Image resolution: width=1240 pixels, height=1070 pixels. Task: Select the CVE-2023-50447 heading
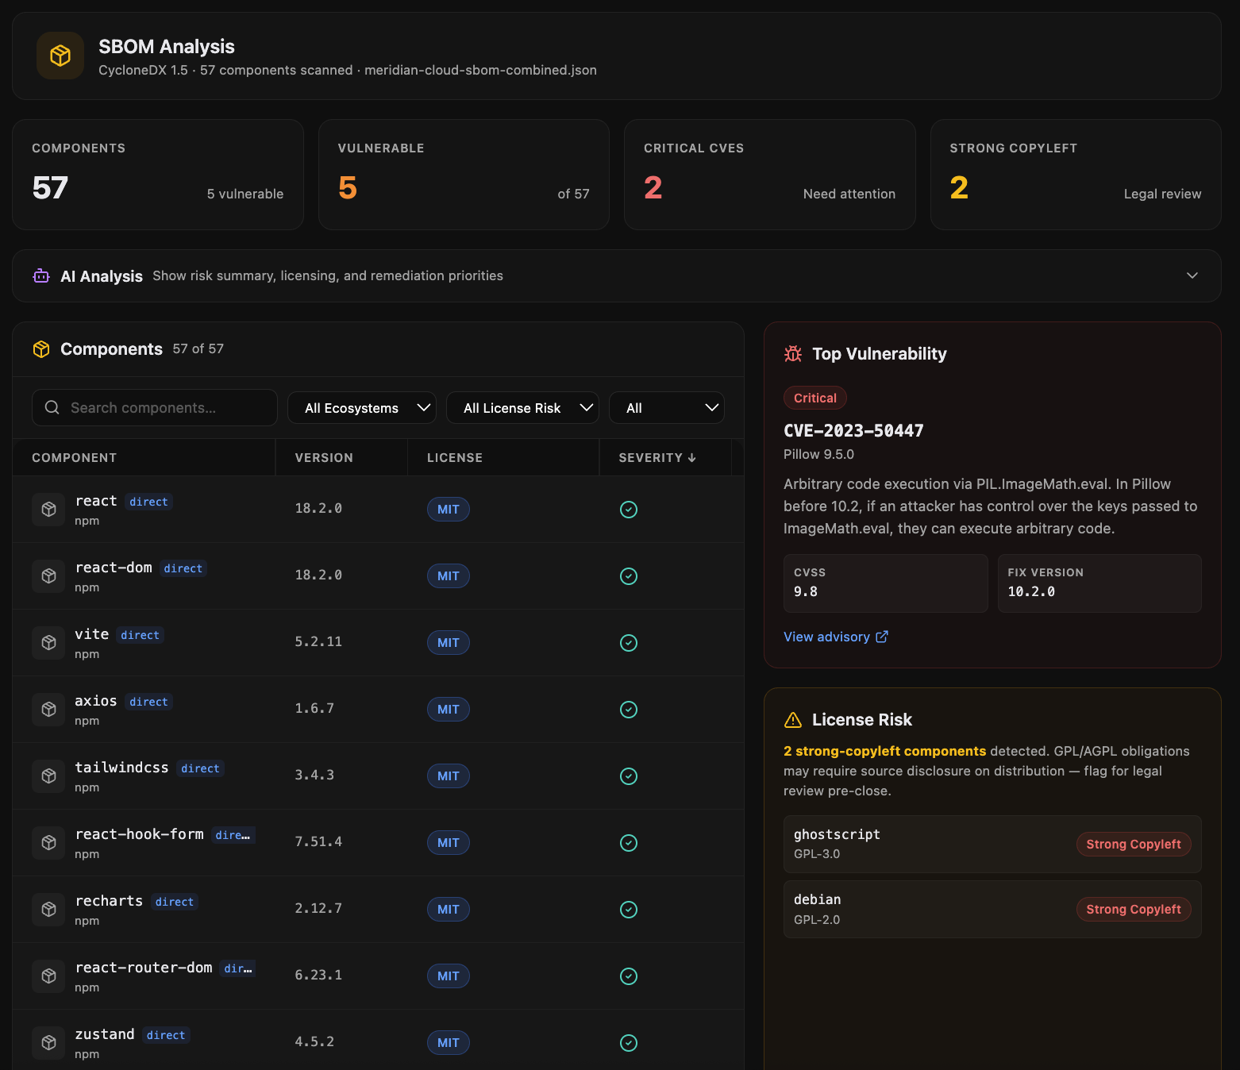coord(853,430)
